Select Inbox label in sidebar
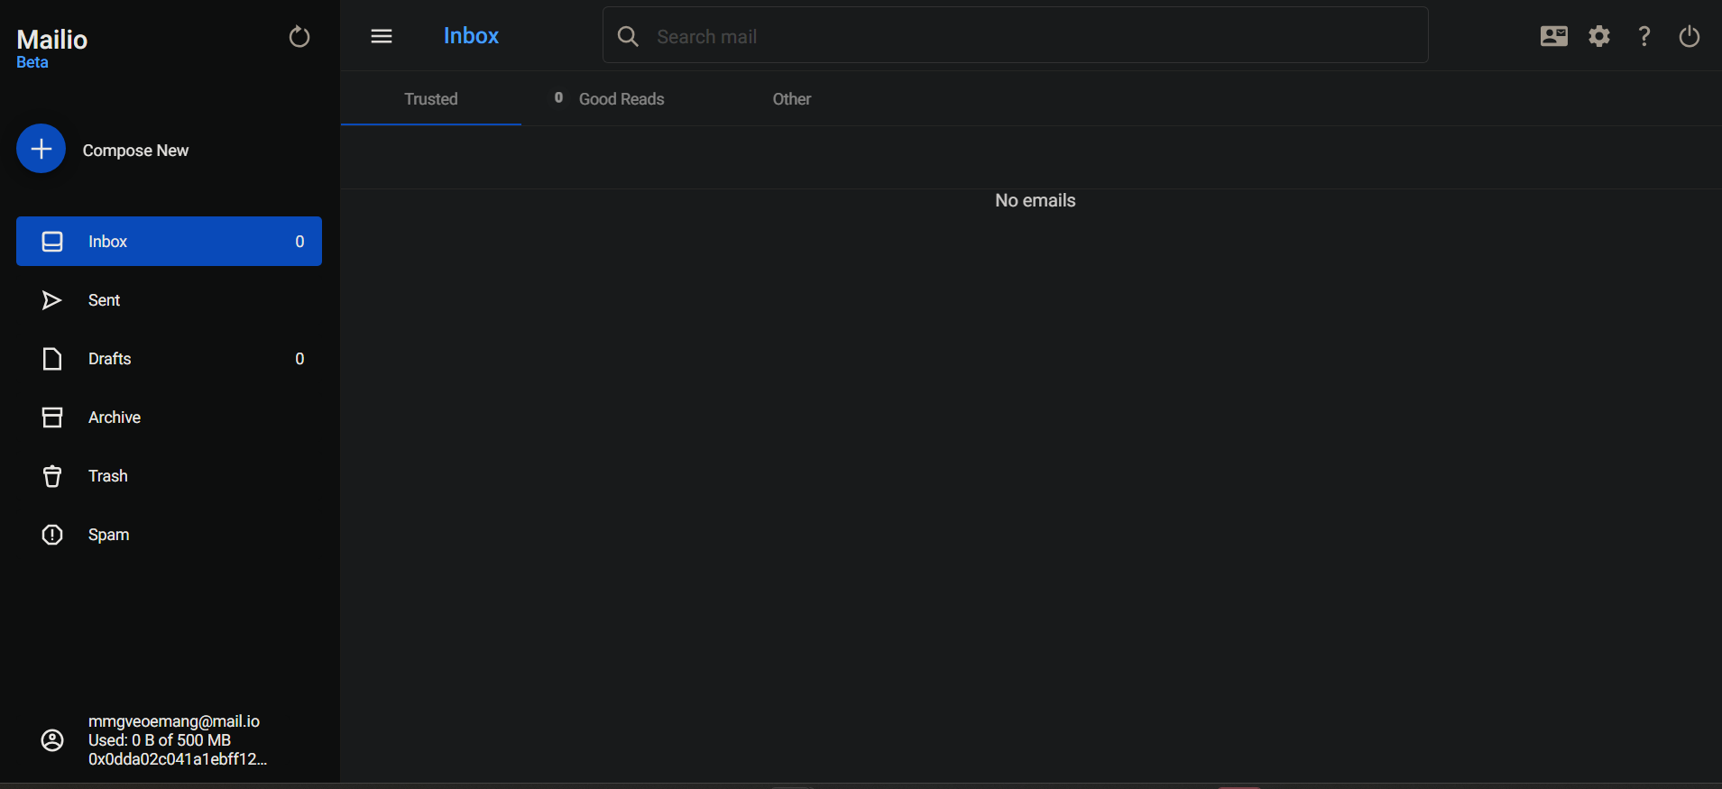 click(107, 242)
